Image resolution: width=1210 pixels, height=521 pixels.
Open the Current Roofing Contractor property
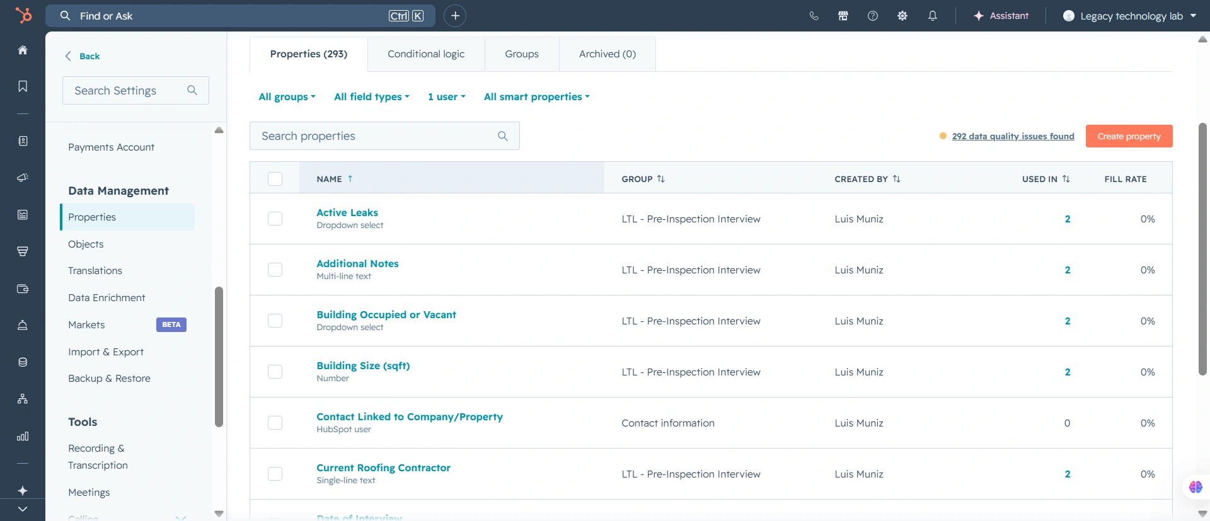tap(383, 467)
